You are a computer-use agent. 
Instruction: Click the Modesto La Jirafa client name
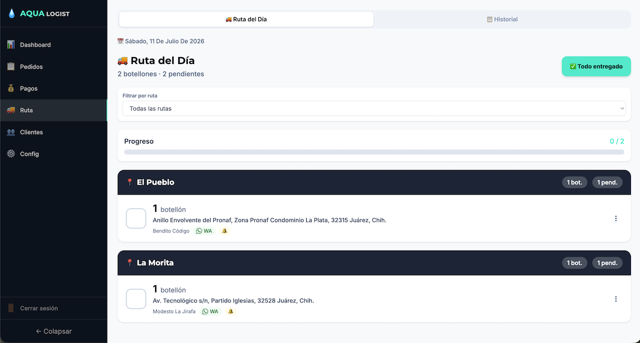click(174, 312)
